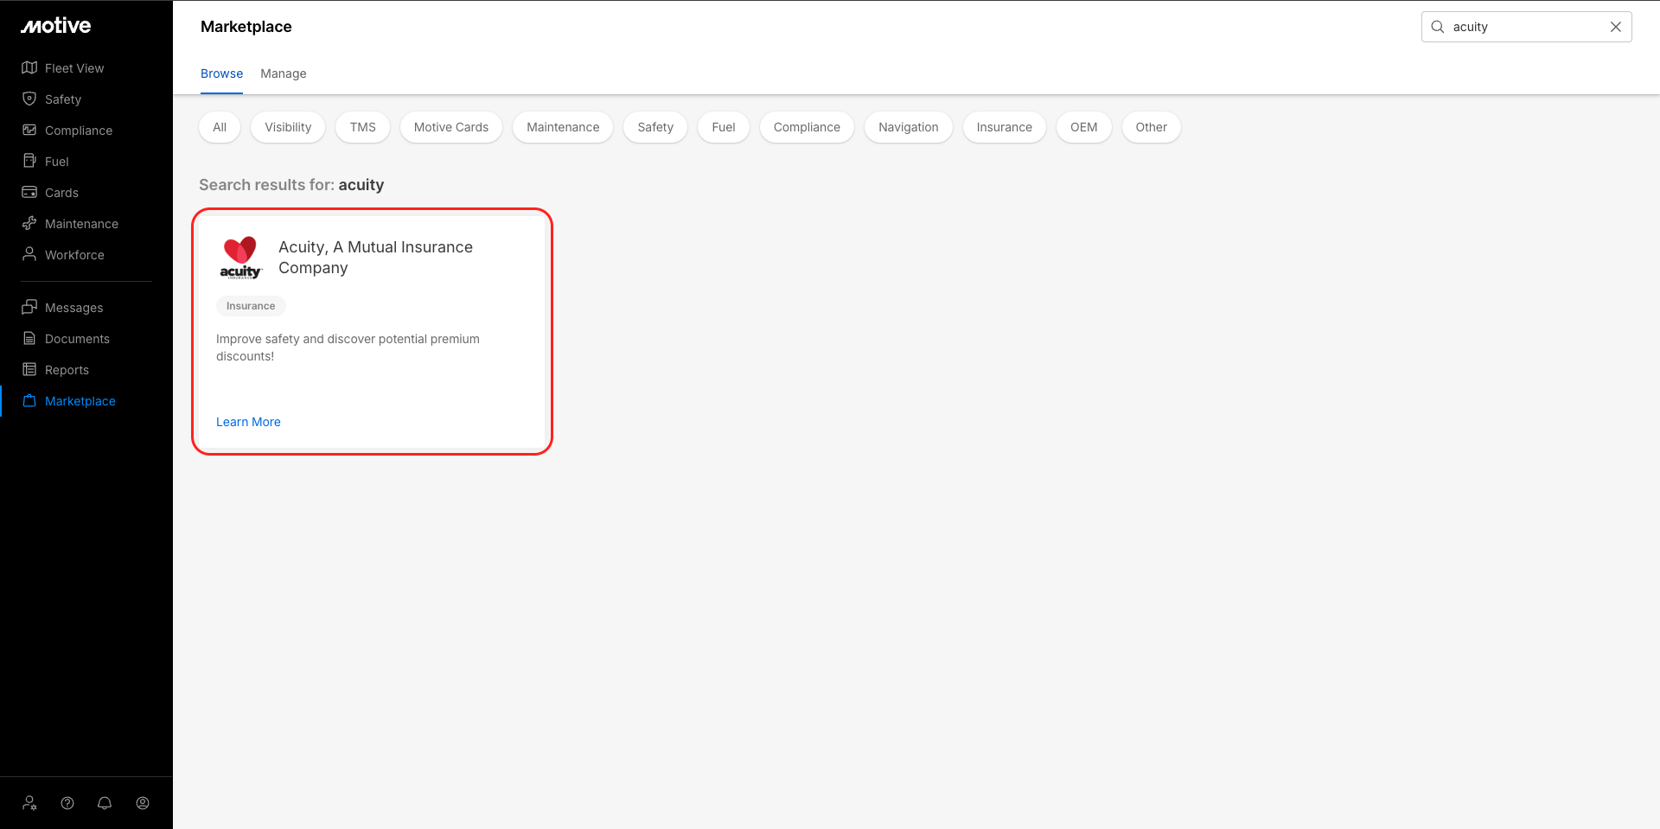Go to Workforce in the sidebar
1660x829 pixels.
(x=74, y=255)
